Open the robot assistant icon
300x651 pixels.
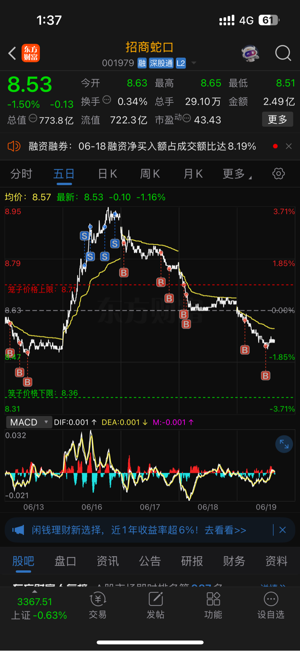(250, 53)
